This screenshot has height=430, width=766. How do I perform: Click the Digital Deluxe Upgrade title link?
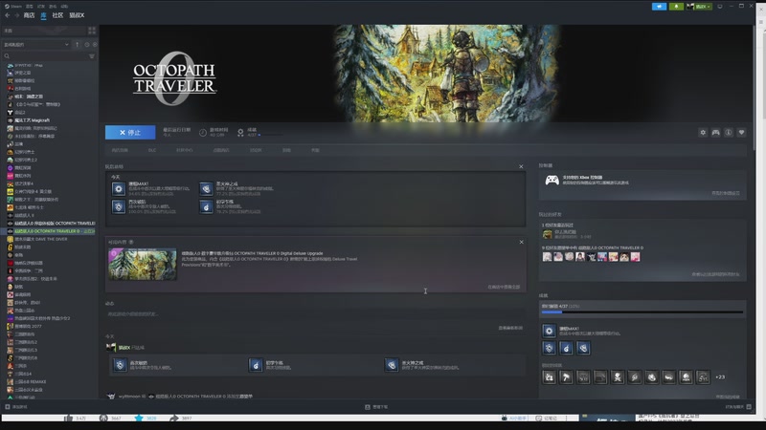[x=252, y=253]
